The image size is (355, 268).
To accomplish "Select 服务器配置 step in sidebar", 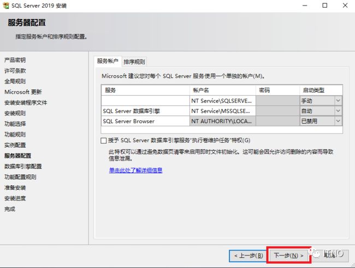I will tap(17, 156).
